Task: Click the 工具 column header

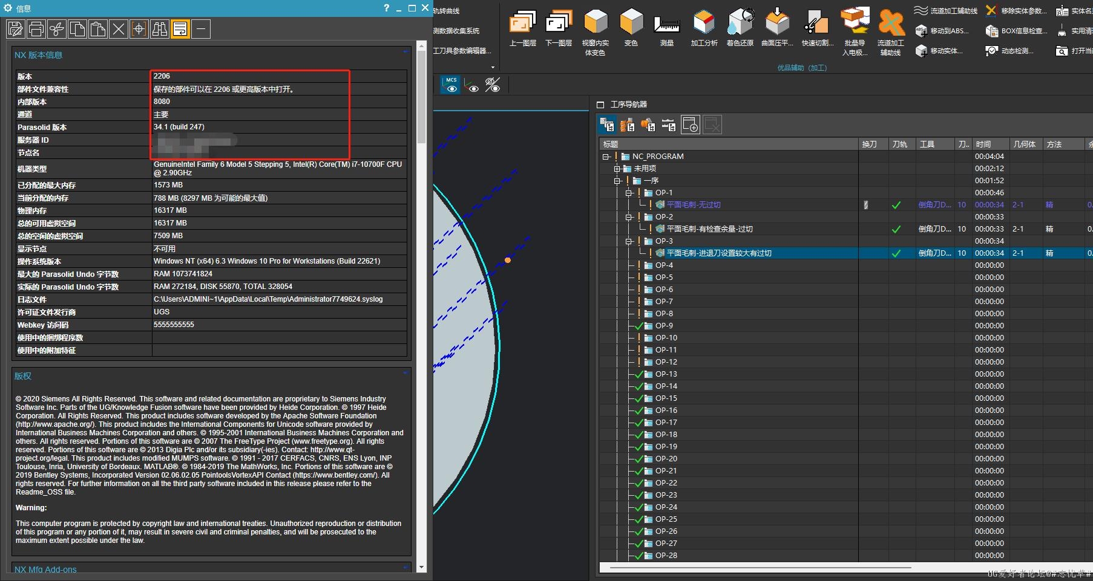Action: (935, 144)
